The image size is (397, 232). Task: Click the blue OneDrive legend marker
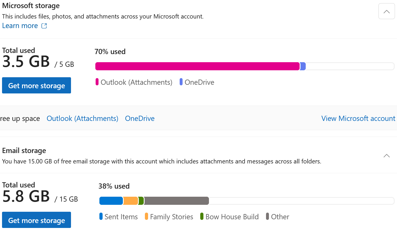point(181,82)
